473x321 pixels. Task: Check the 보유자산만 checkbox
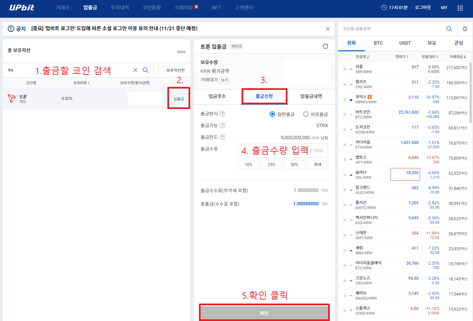point(161,70)
